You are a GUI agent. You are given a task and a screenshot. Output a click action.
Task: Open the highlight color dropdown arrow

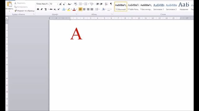(71, 9)
